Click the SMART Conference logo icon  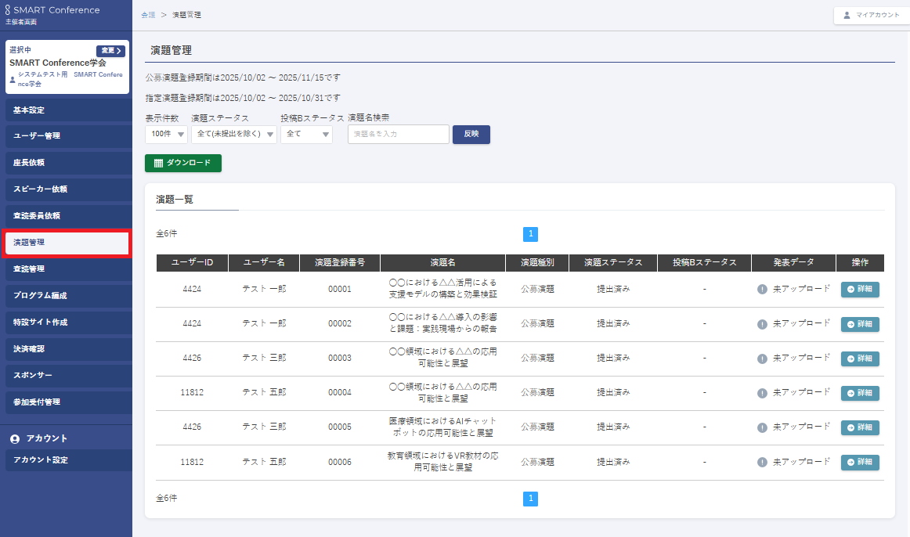pyautogui.click(x=9, y=10)
